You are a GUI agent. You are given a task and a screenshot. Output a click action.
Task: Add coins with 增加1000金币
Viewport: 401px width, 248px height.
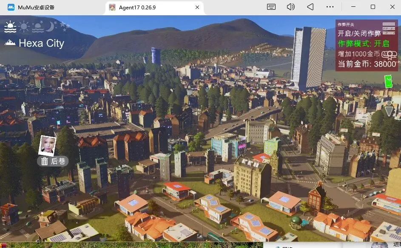(359, 54)
